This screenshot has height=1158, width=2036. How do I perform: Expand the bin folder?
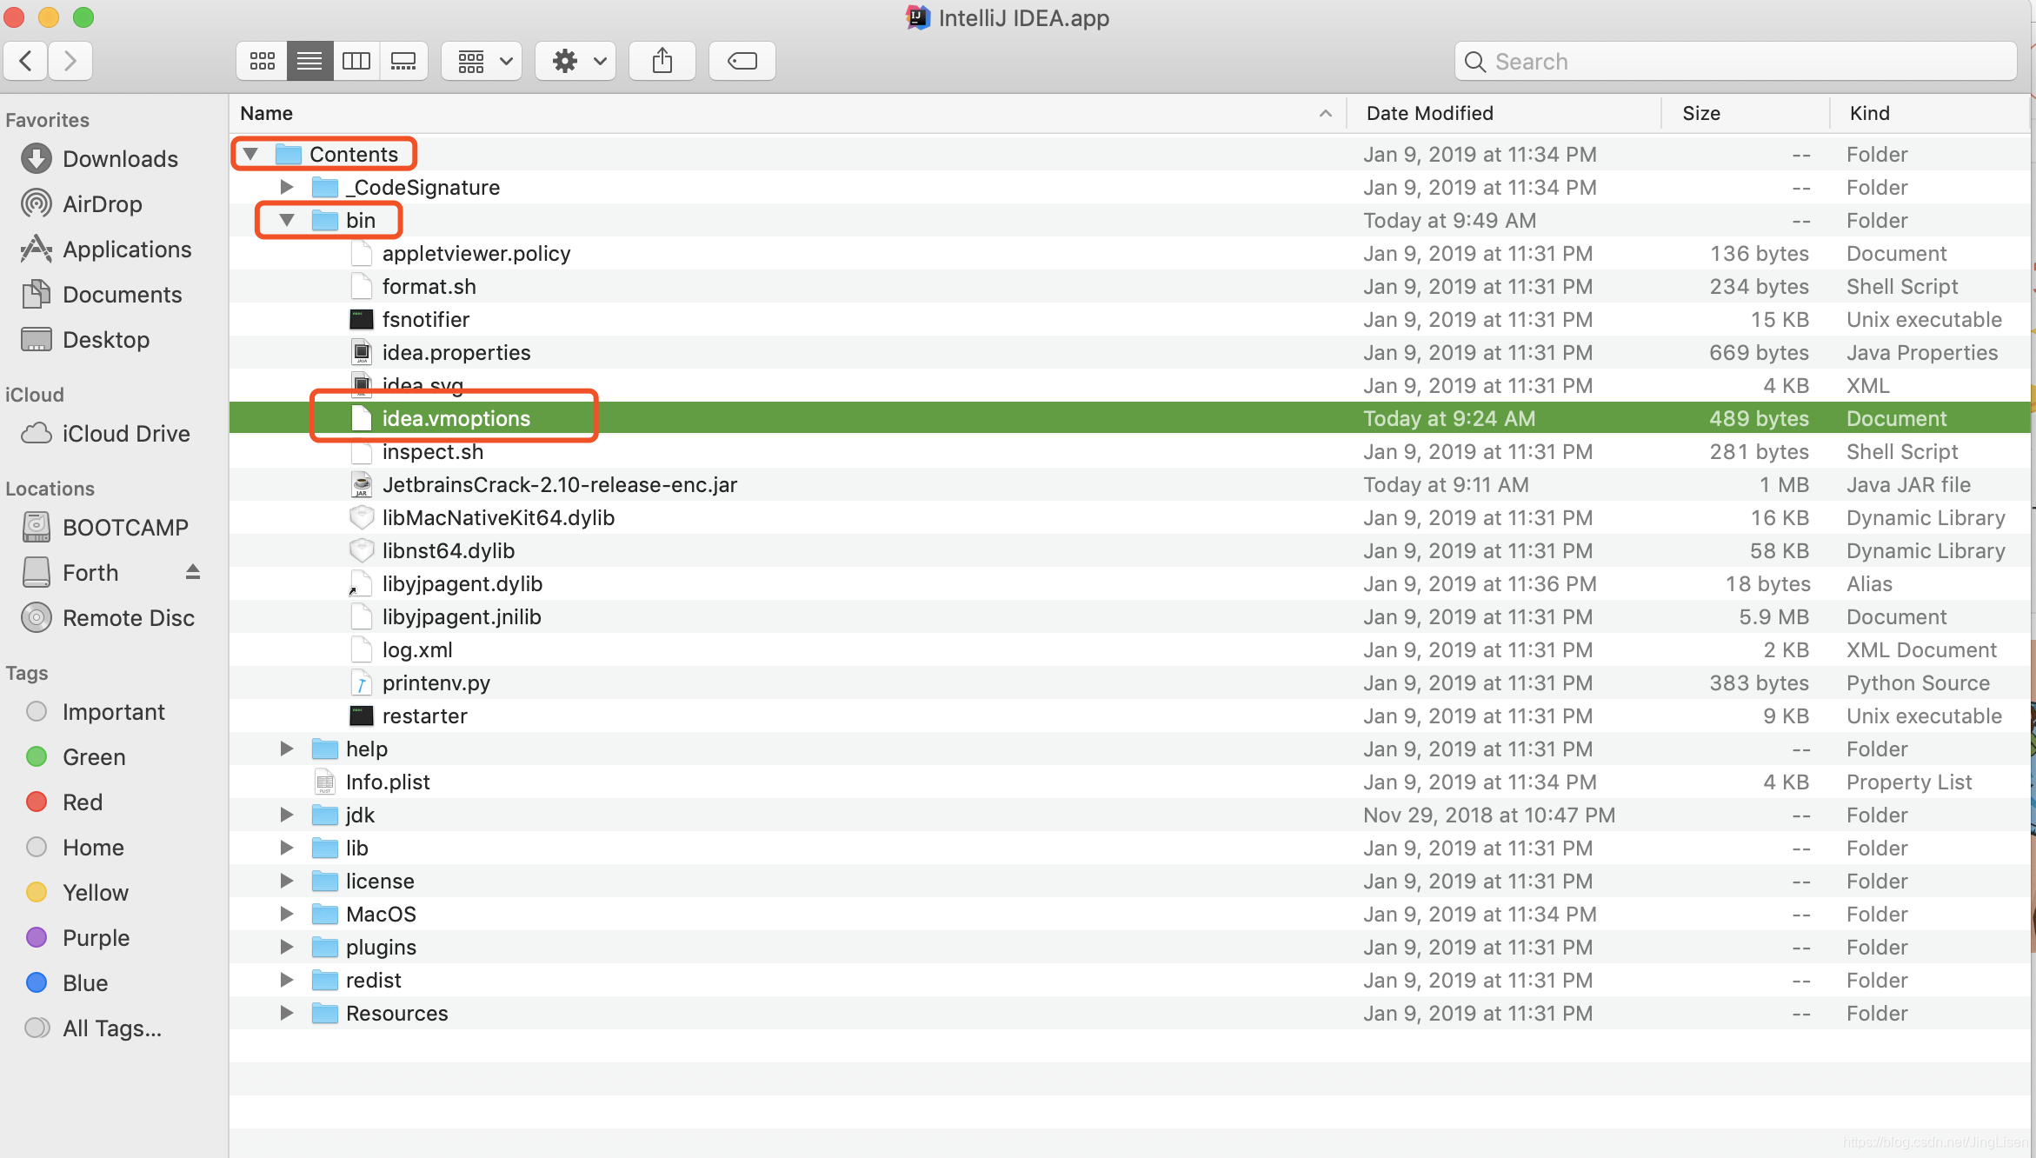coord(284,220)
